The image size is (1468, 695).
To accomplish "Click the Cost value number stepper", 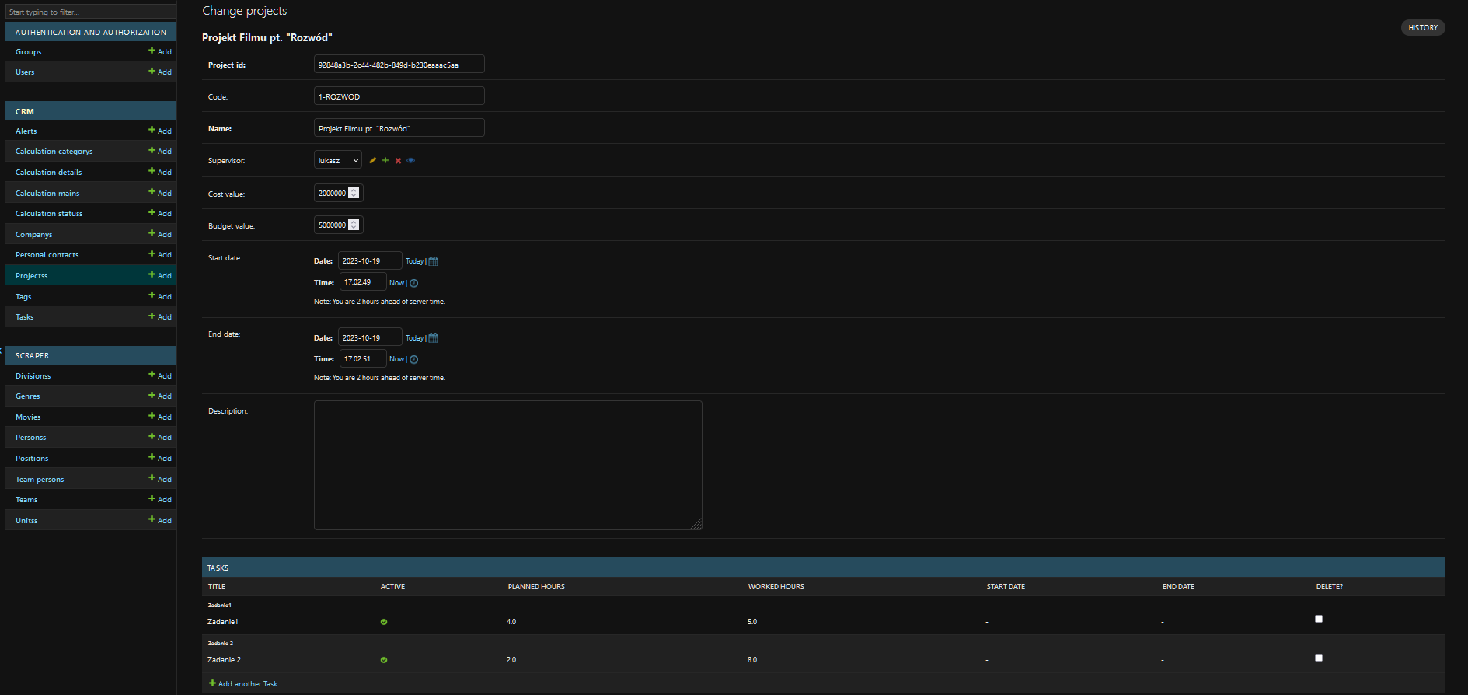I will (354, 193).
